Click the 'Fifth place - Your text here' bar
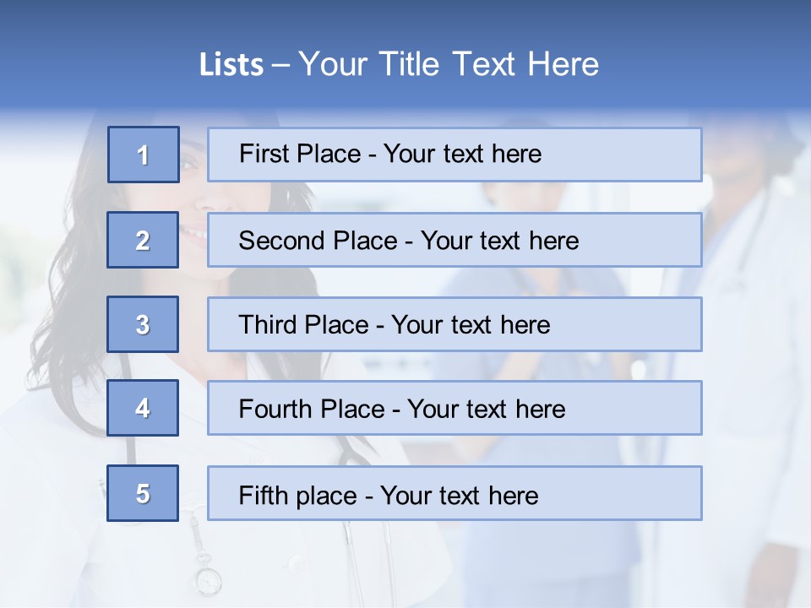Image resolution: width=811 pixels, height=608 pixels. pyautogui.click(x=454, y=493)
